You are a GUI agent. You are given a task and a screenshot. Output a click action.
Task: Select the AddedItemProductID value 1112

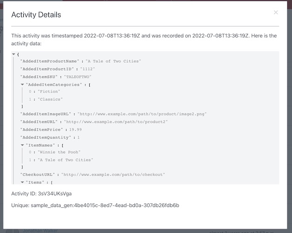[x=89, y=69]
